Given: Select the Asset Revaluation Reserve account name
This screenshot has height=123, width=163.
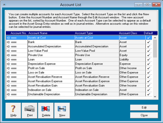Looking at the screenshot, I should (x=45, y=77).
